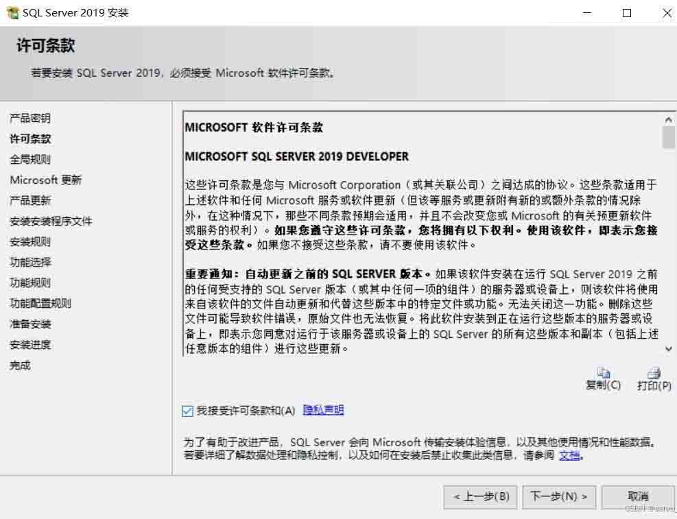Minimize the SQL Server 2019 安装 window
Viewport: 677px width, 519px height.
(586, 13)
